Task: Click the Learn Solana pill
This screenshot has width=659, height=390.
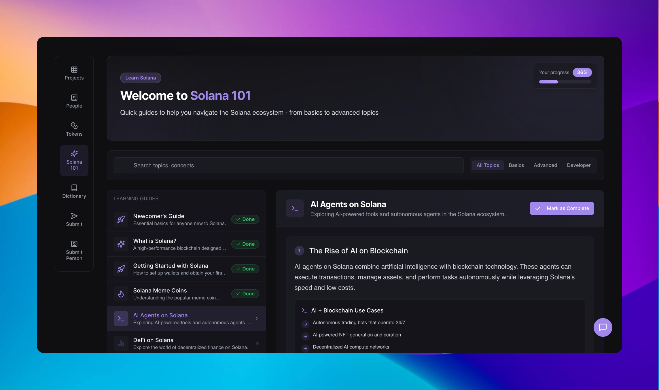Action: click(x=141, y=78)
